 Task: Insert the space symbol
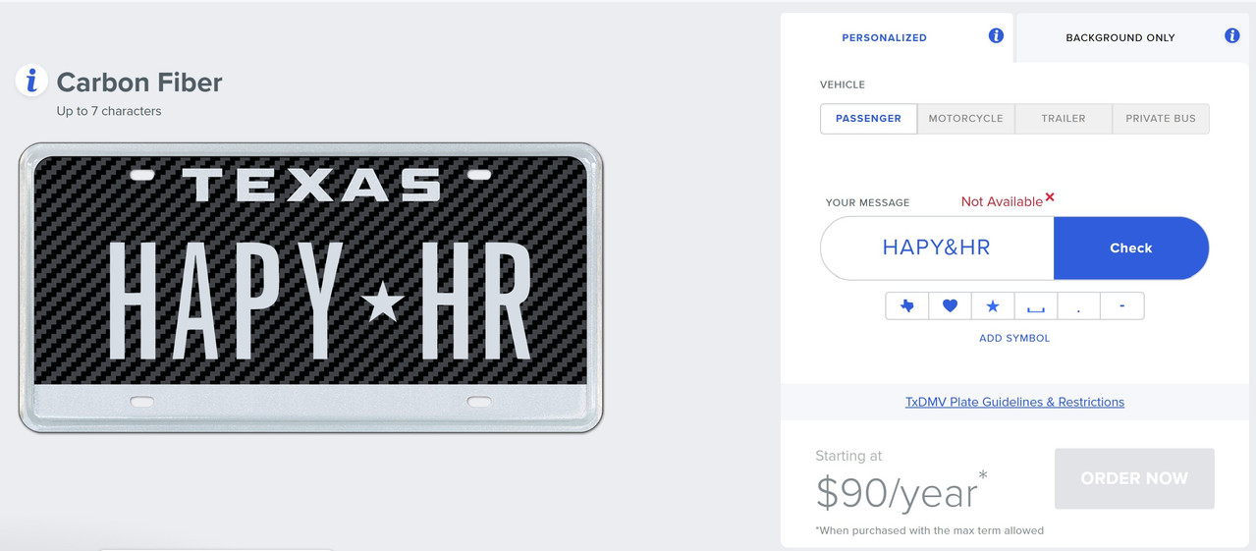[1036, 306]
